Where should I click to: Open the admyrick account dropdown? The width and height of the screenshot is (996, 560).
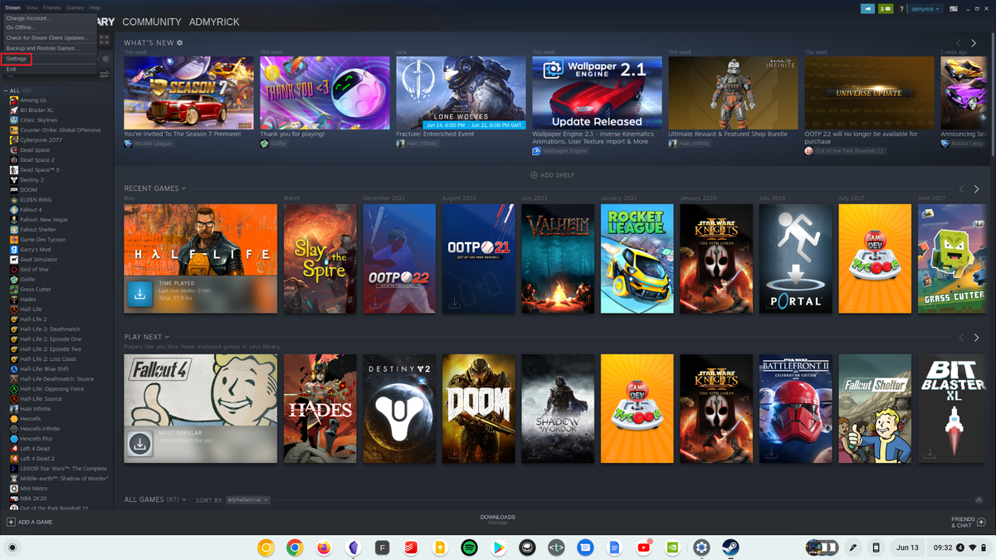point(924,8)
